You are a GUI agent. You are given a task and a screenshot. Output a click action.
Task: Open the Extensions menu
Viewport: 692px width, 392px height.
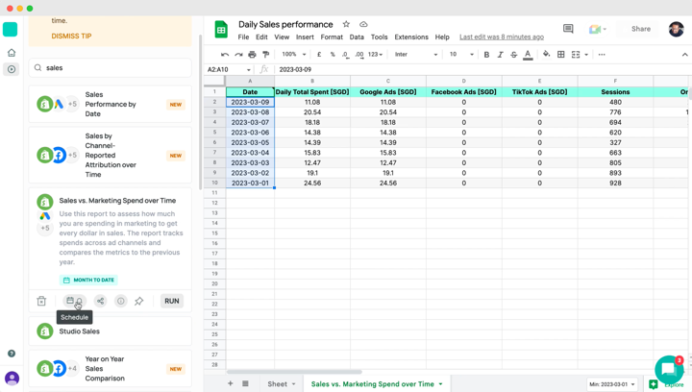click(x=411, y=37)
